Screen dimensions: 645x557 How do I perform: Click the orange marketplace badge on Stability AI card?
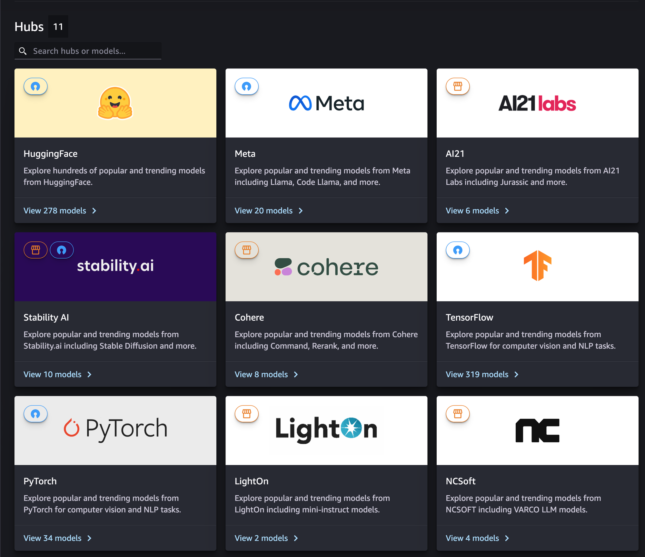[35, 250]
